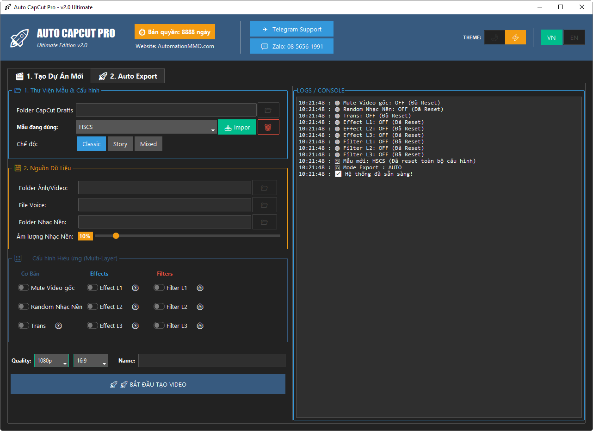Focus the Folder Nhạc Nền text field
Image resolution: width=593 pixels, height=431 pixels.
[x=165, y=222]
